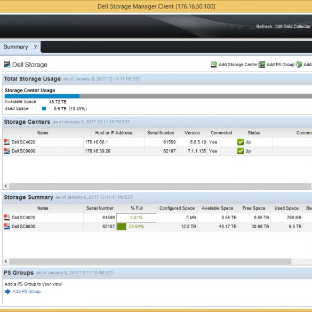312x312 pixels.
Task: Click the Add PS Group toolbar icon
Action: tap(262, 65)
